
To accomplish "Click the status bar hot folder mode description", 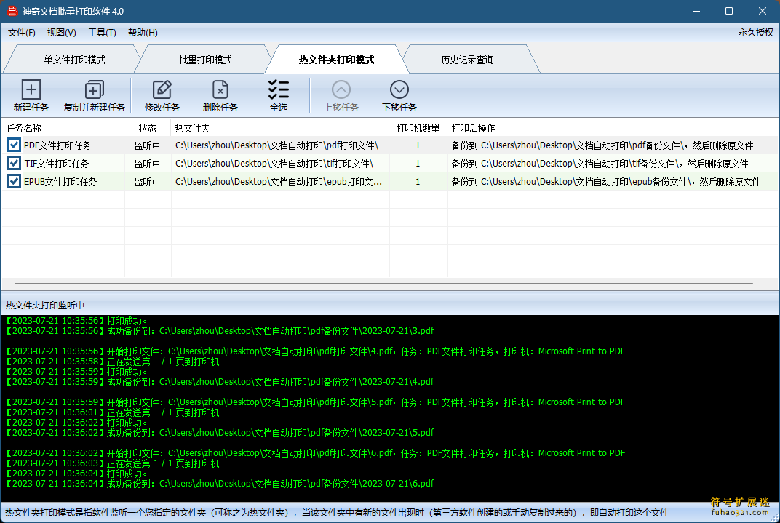I will [x=337, y=512].
